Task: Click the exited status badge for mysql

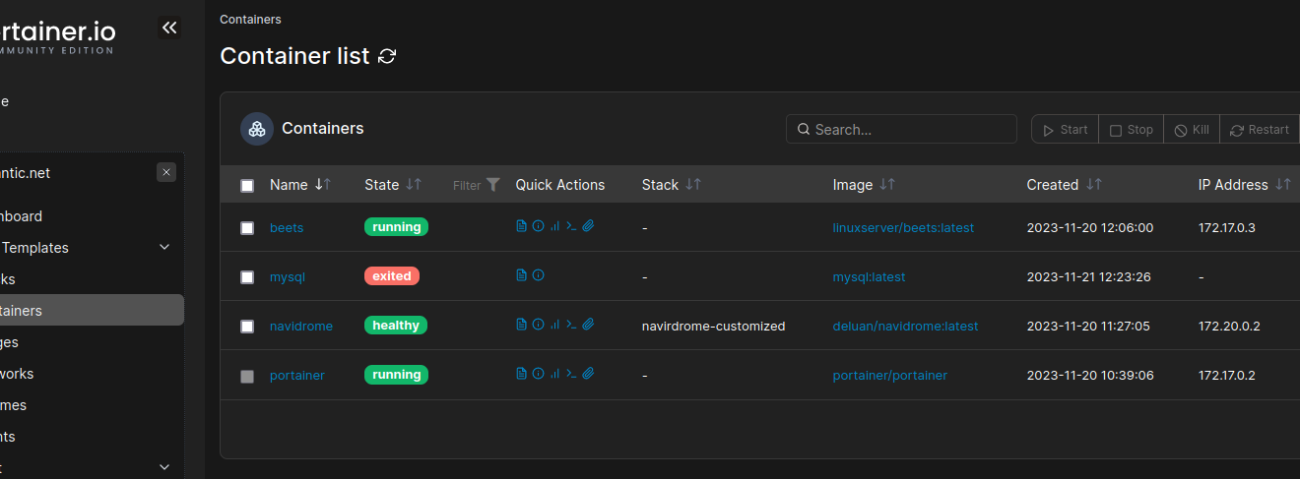Action: [392, 276]
